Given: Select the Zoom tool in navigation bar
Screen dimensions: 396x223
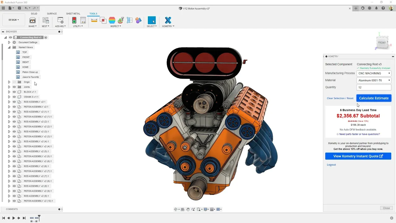Looking at the screenshot, I should click(x=193, y=209).
